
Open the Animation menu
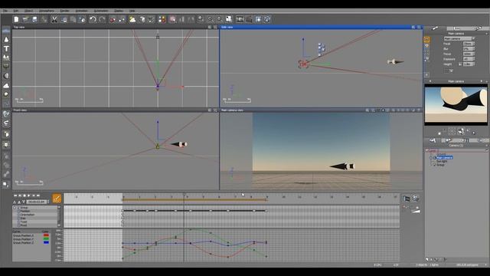click(81, 11)
